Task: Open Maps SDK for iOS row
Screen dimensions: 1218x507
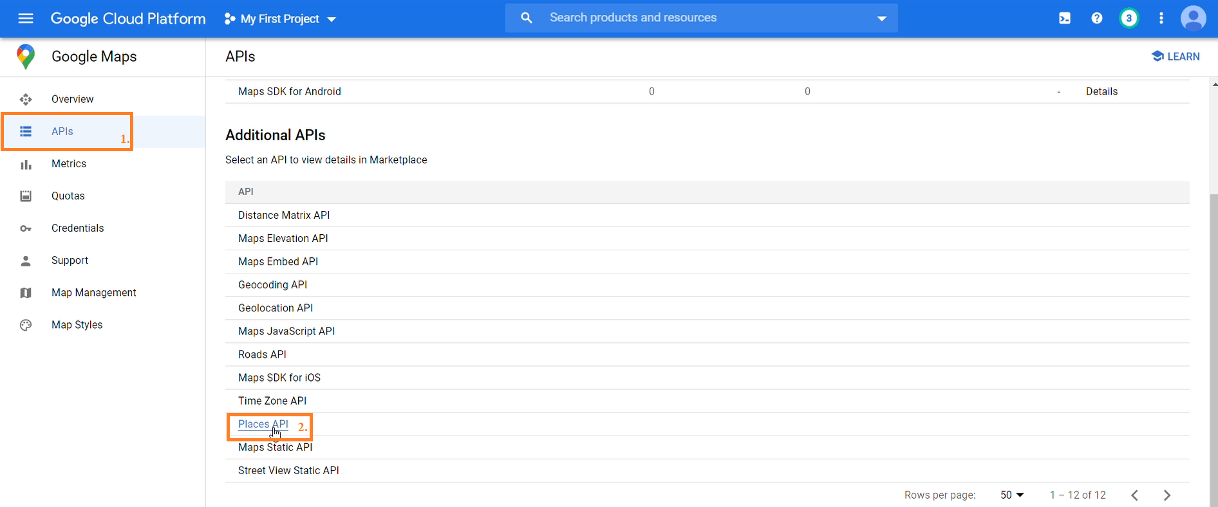Action: coord(707,378)
